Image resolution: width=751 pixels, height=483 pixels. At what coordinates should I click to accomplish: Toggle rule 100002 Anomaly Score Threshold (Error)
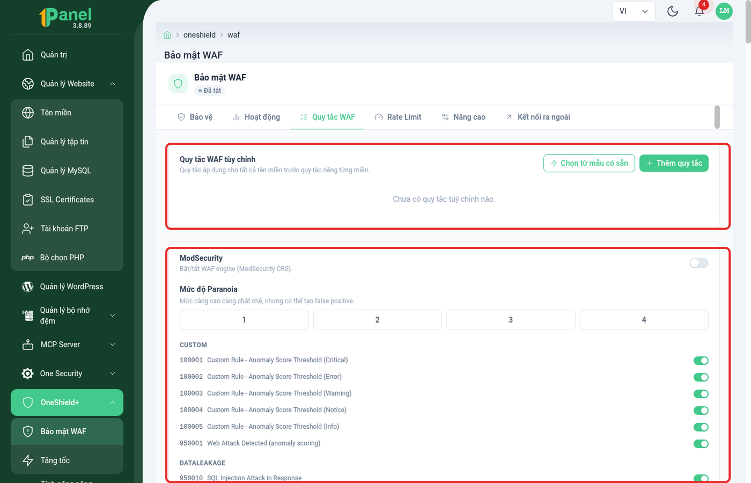coord(701,377)
